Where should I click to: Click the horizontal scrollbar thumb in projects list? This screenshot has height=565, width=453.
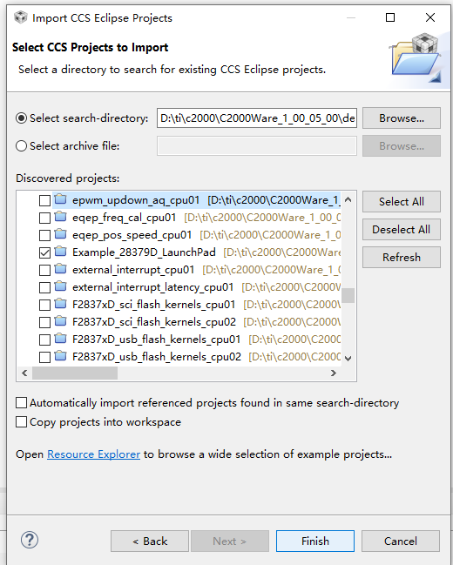coord(75,373)
